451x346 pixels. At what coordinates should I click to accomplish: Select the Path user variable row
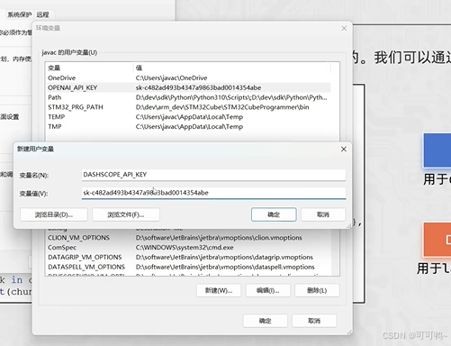pyautogui.click(x=189, y=97)
